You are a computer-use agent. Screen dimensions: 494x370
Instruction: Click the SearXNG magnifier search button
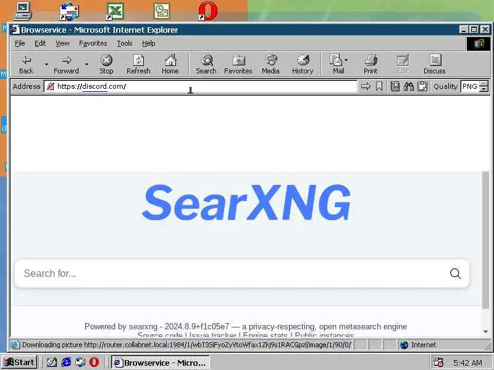click(455, 273)
